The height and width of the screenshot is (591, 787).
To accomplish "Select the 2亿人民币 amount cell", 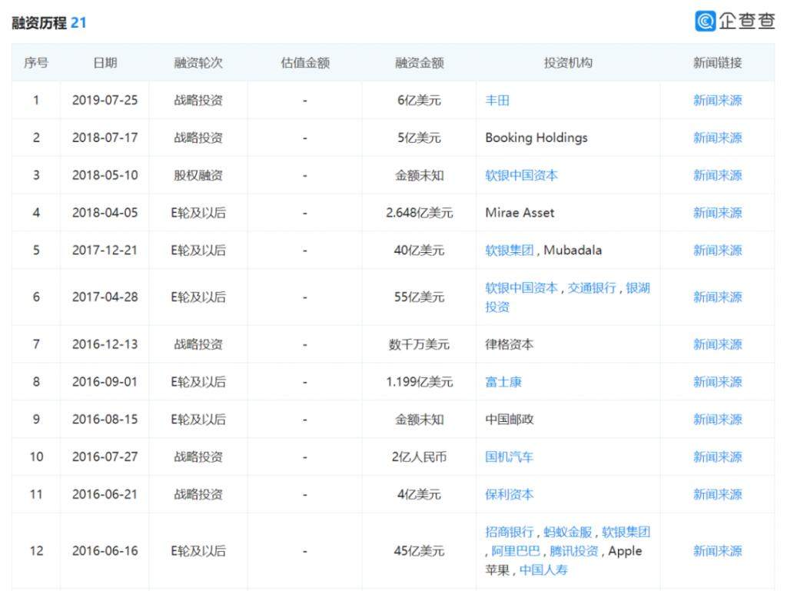I will pyautogui.click(x=420, y=457).
